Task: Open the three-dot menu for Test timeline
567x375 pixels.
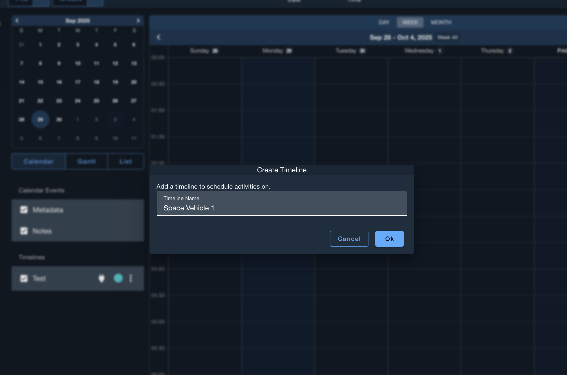Action: click(x=131, y=278)
